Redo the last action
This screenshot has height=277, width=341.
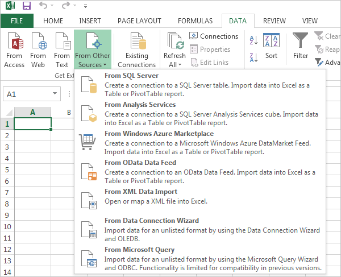point(66,6)
